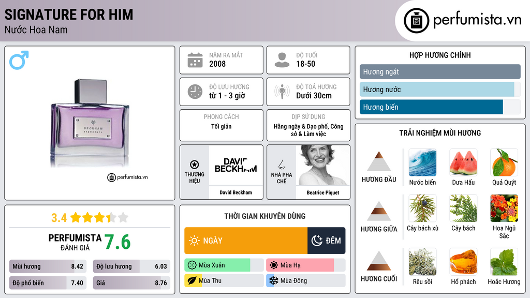
Task: Click the 3.4 user rating number
Action: (x=59, y=218)
